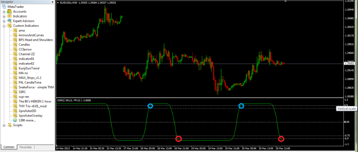Click the SSRC custom indicator icon

[x=15, y=92]
